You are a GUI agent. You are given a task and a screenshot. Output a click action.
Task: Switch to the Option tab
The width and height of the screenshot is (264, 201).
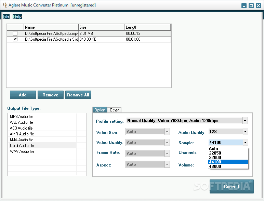pos(100,110)
